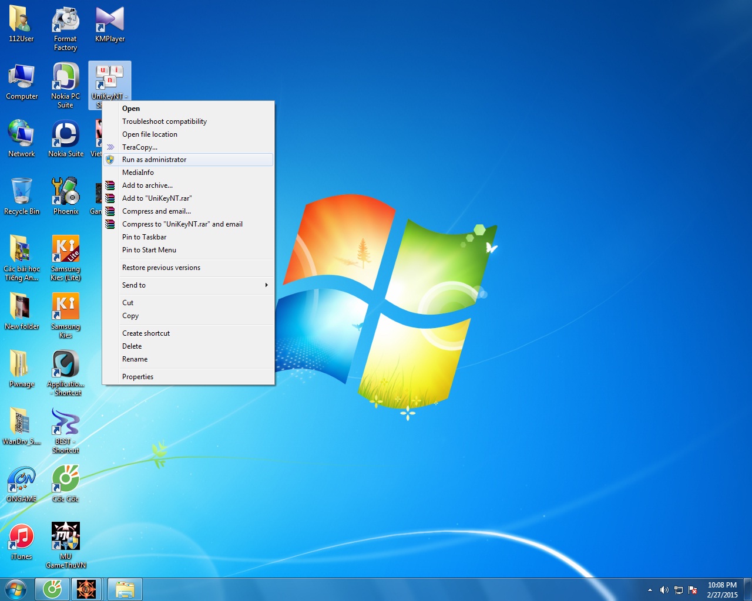Open the orange app pinned on taskbar
Image resolution: width=752 pixels, height=601 pixels.
[86, 589]
